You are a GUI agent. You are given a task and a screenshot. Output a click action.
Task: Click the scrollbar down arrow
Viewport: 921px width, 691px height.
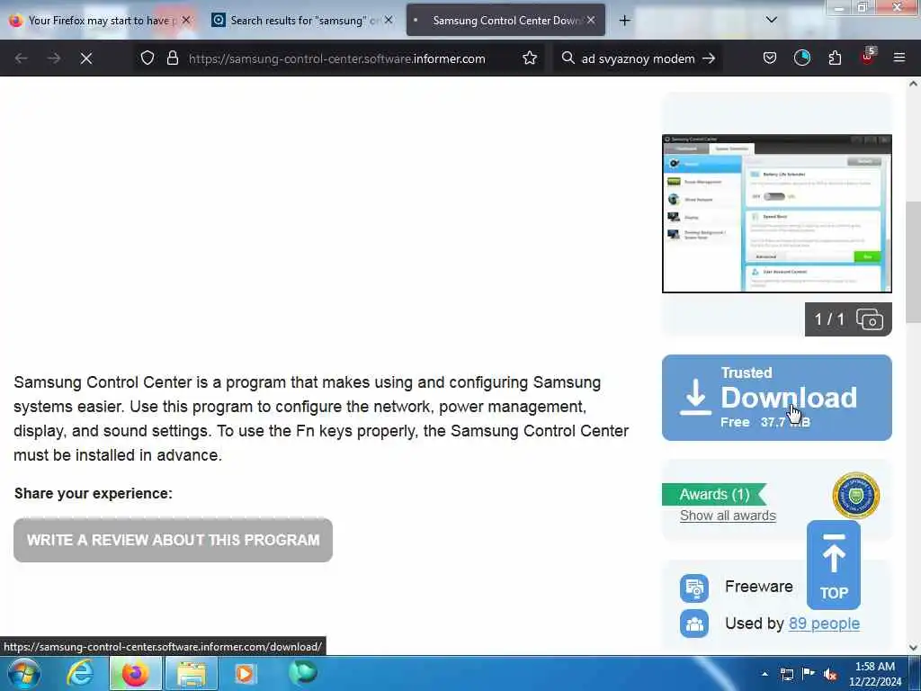click(913, 648)
